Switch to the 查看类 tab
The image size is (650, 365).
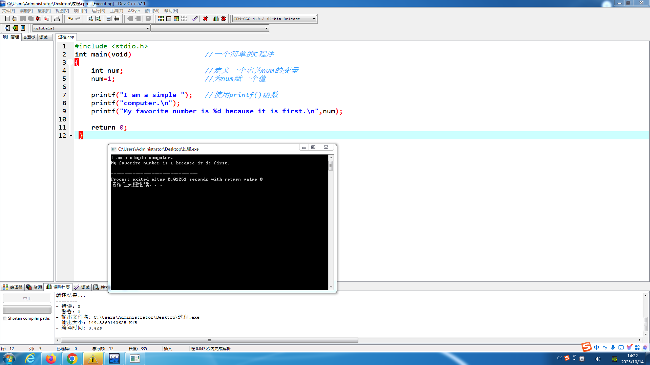pos(29,37)
